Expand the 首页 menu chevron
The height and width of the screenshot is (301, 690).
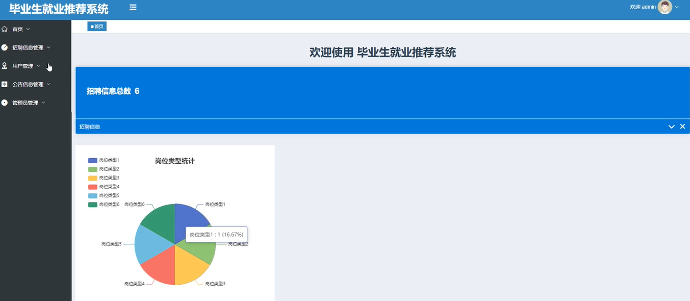(28, 29)
